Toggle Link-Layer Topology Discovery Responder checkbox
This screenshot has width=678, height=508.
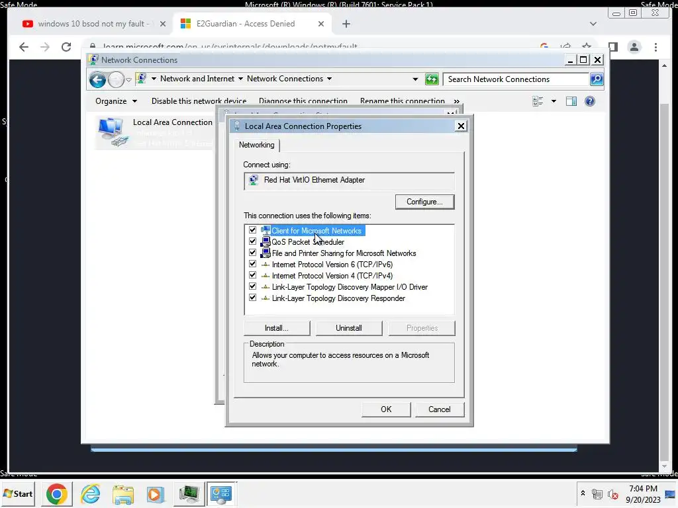[252, 298]
